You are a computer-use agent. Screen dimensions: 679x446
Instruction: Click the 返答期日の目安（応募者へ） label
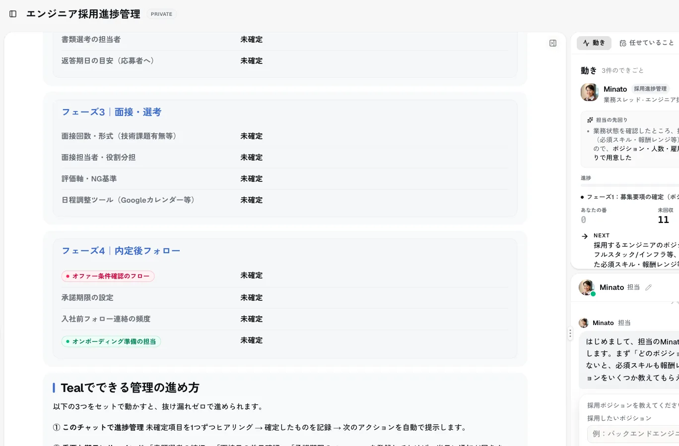click(109, 60)
